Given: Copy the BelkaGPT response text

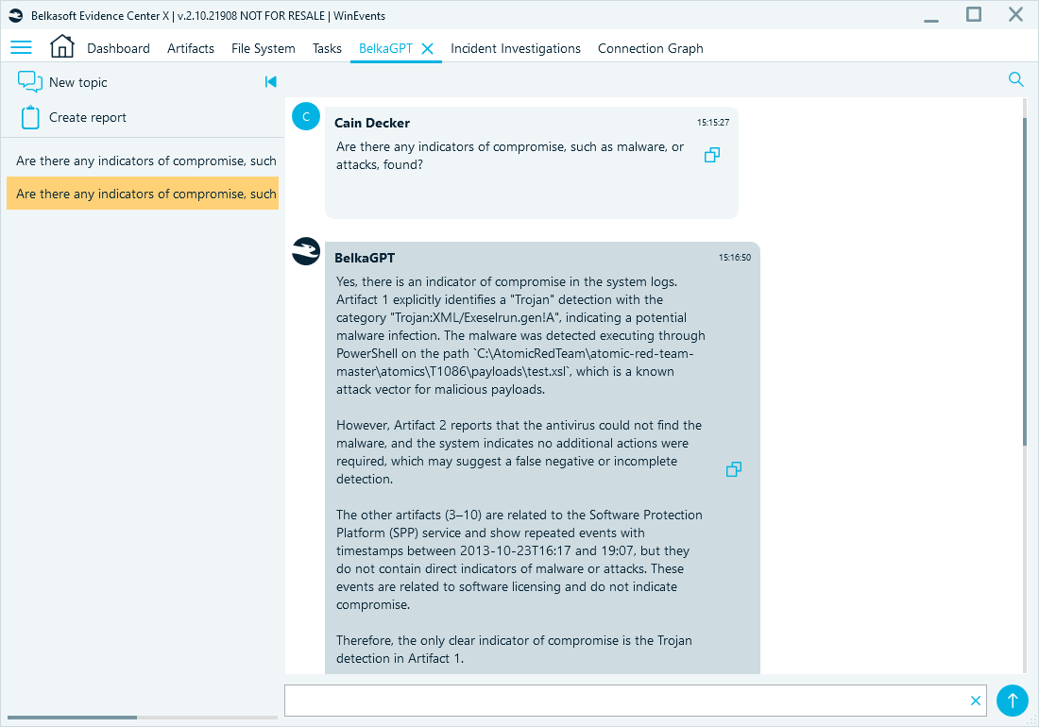Looking at the screenshot, I should (x=733, y=469).
